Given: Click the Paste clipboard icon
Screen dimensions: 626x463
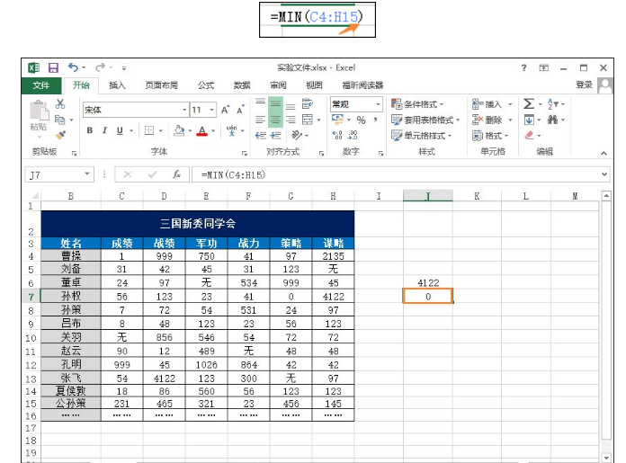Looking at the screenshot, I should point(40,111).
